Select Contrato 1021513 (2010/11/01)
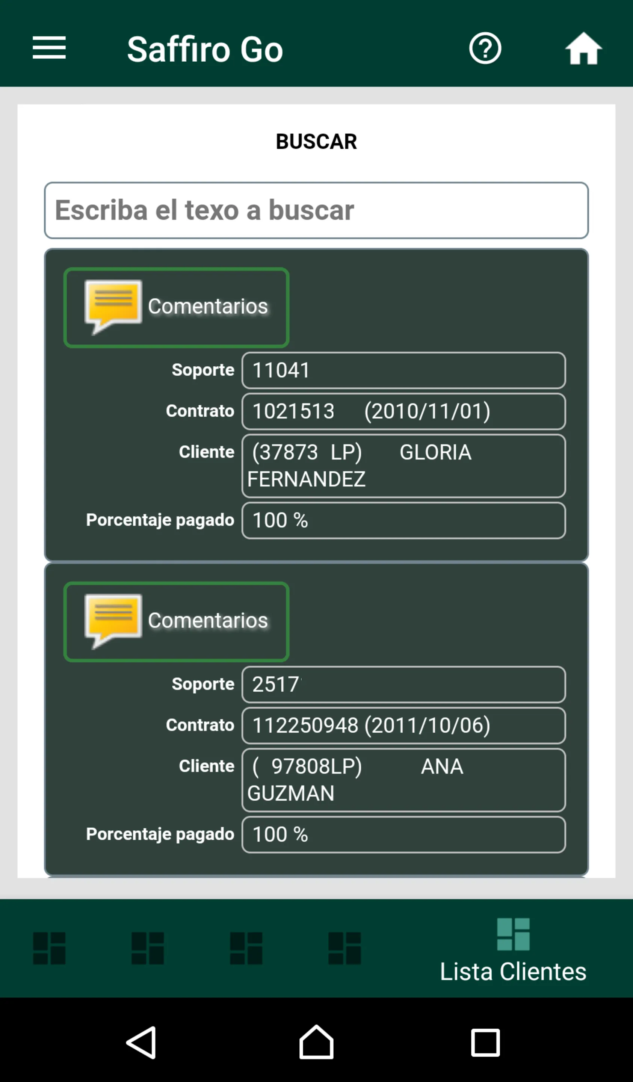This screenshot has height=1082, width=633. [404, 411]
